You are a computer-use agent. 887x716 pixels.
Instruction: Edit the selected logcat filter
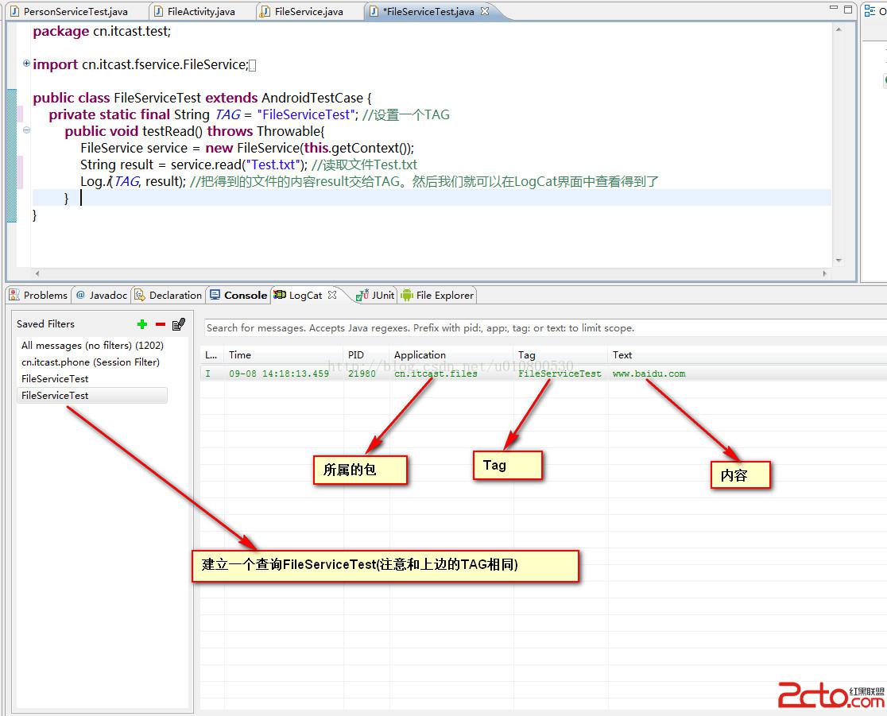click(x=179, y=324)
